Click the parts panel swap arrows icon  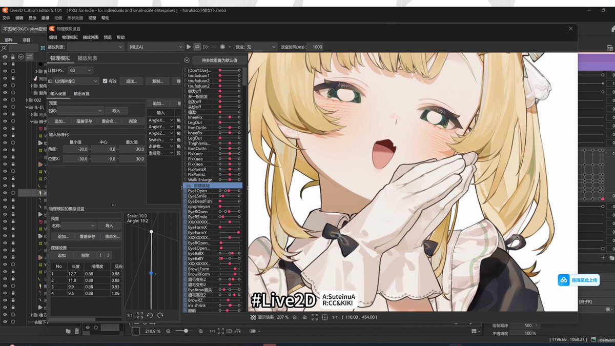29,56
